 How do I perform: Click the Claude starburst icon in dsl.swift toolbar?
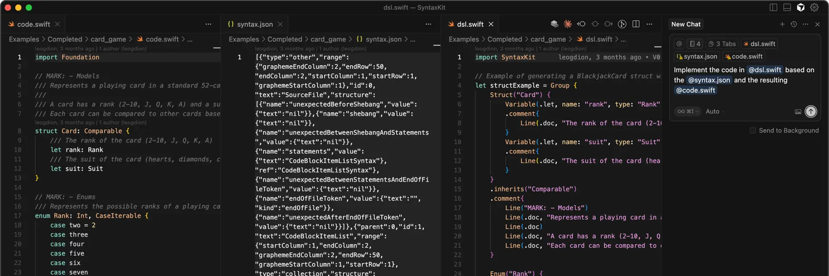point(567,24)
